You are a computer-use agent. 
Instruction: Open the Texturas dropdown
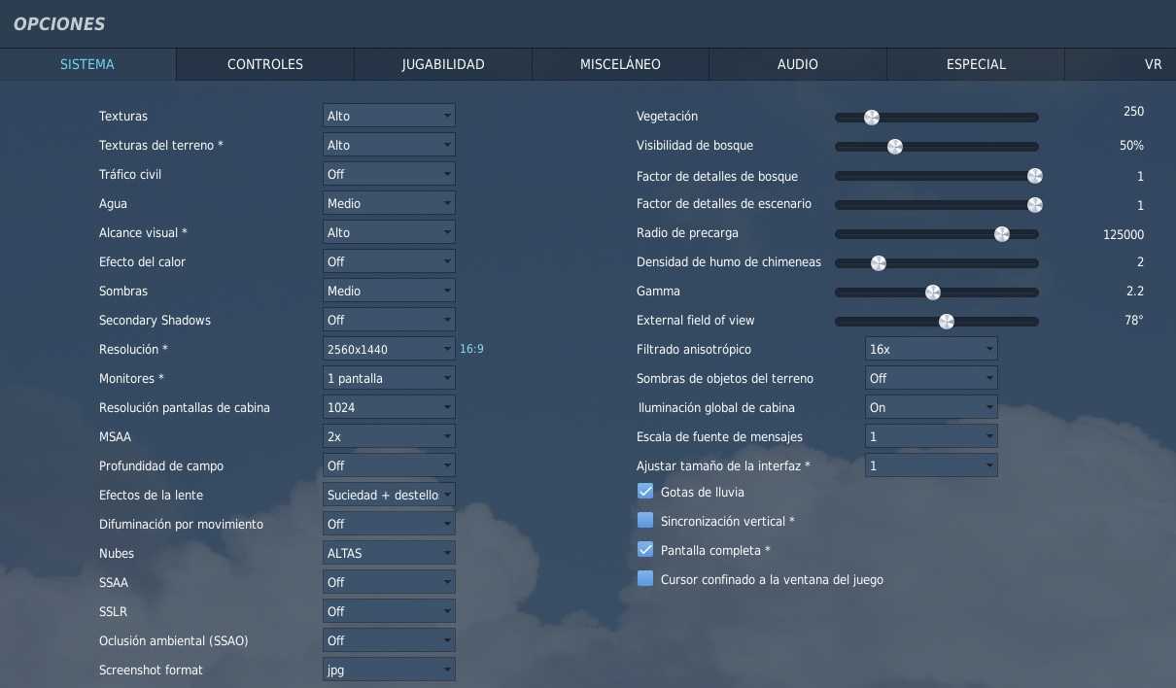coord(389,116)
